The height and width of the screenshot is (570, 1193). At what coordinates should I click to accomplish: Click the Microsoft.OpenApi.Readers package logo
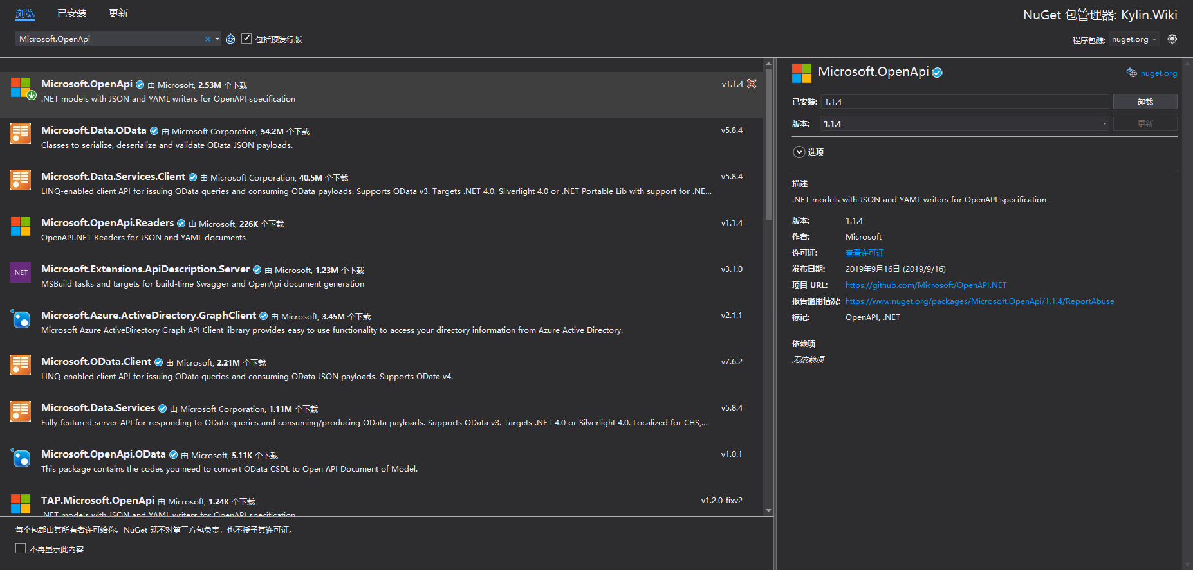tap(21, 226)
